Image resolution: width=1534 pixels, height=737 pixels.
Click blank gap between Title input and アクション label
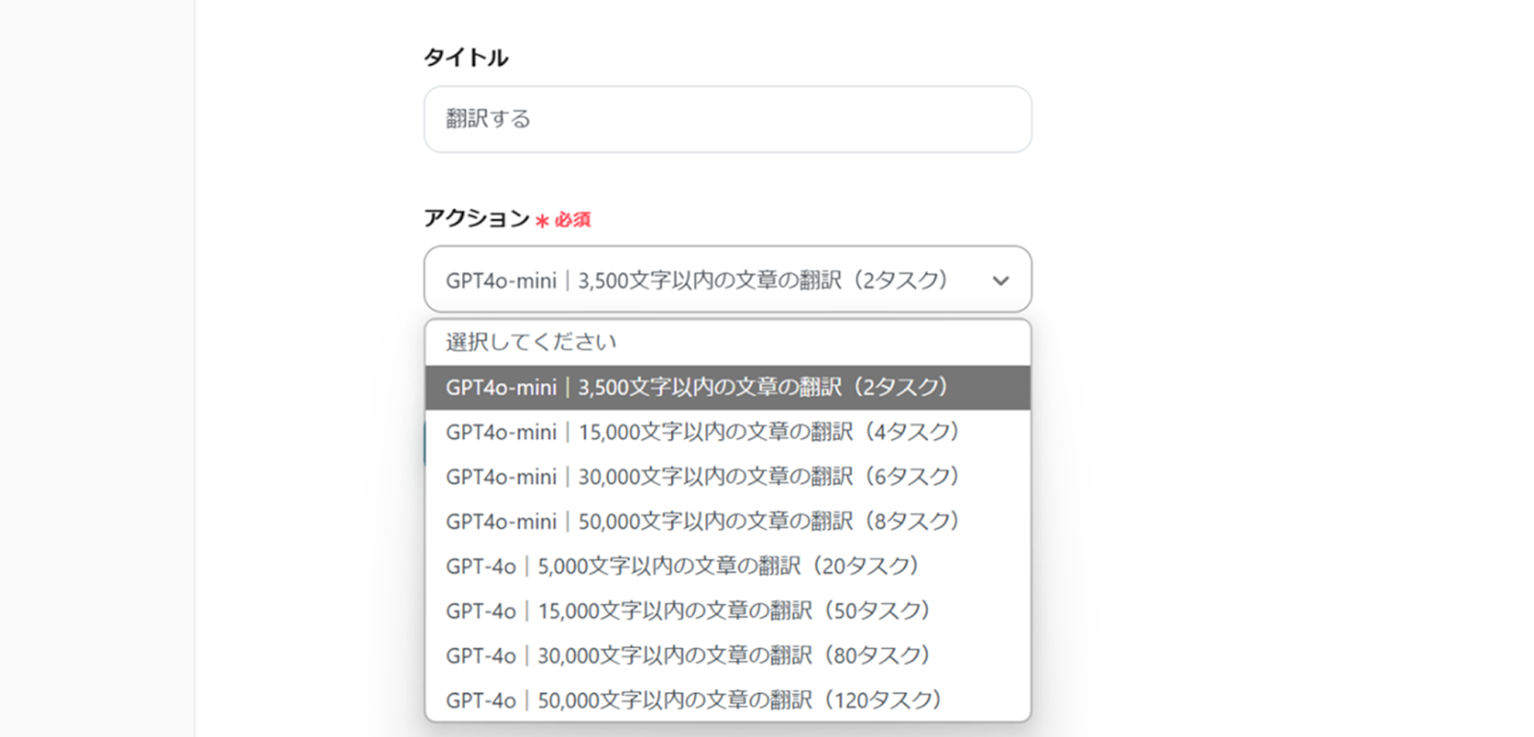727,180
